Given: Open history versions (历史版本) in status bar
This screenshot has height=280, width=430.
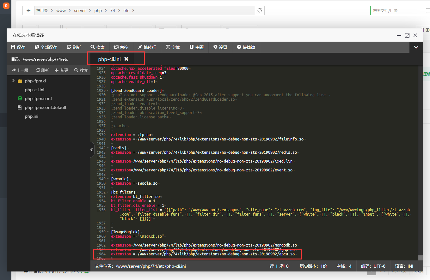Looking at the screenshot, I should point(313,266).
